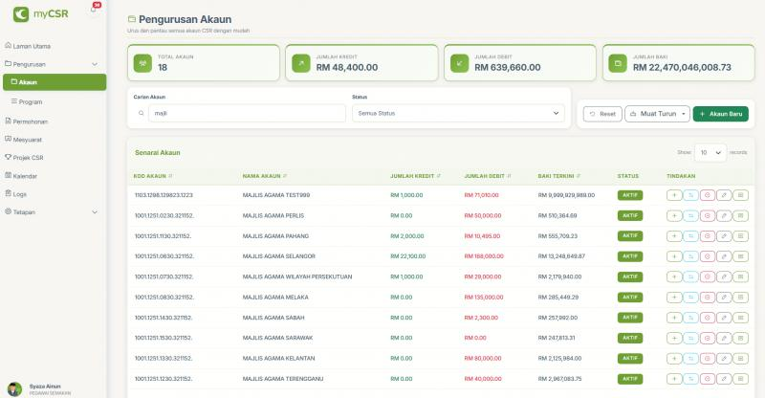Click the green plus icon for MAJLIS AGAMA TEST999
This screenshot has width=765, height=398.
click(x=674, y=194)
